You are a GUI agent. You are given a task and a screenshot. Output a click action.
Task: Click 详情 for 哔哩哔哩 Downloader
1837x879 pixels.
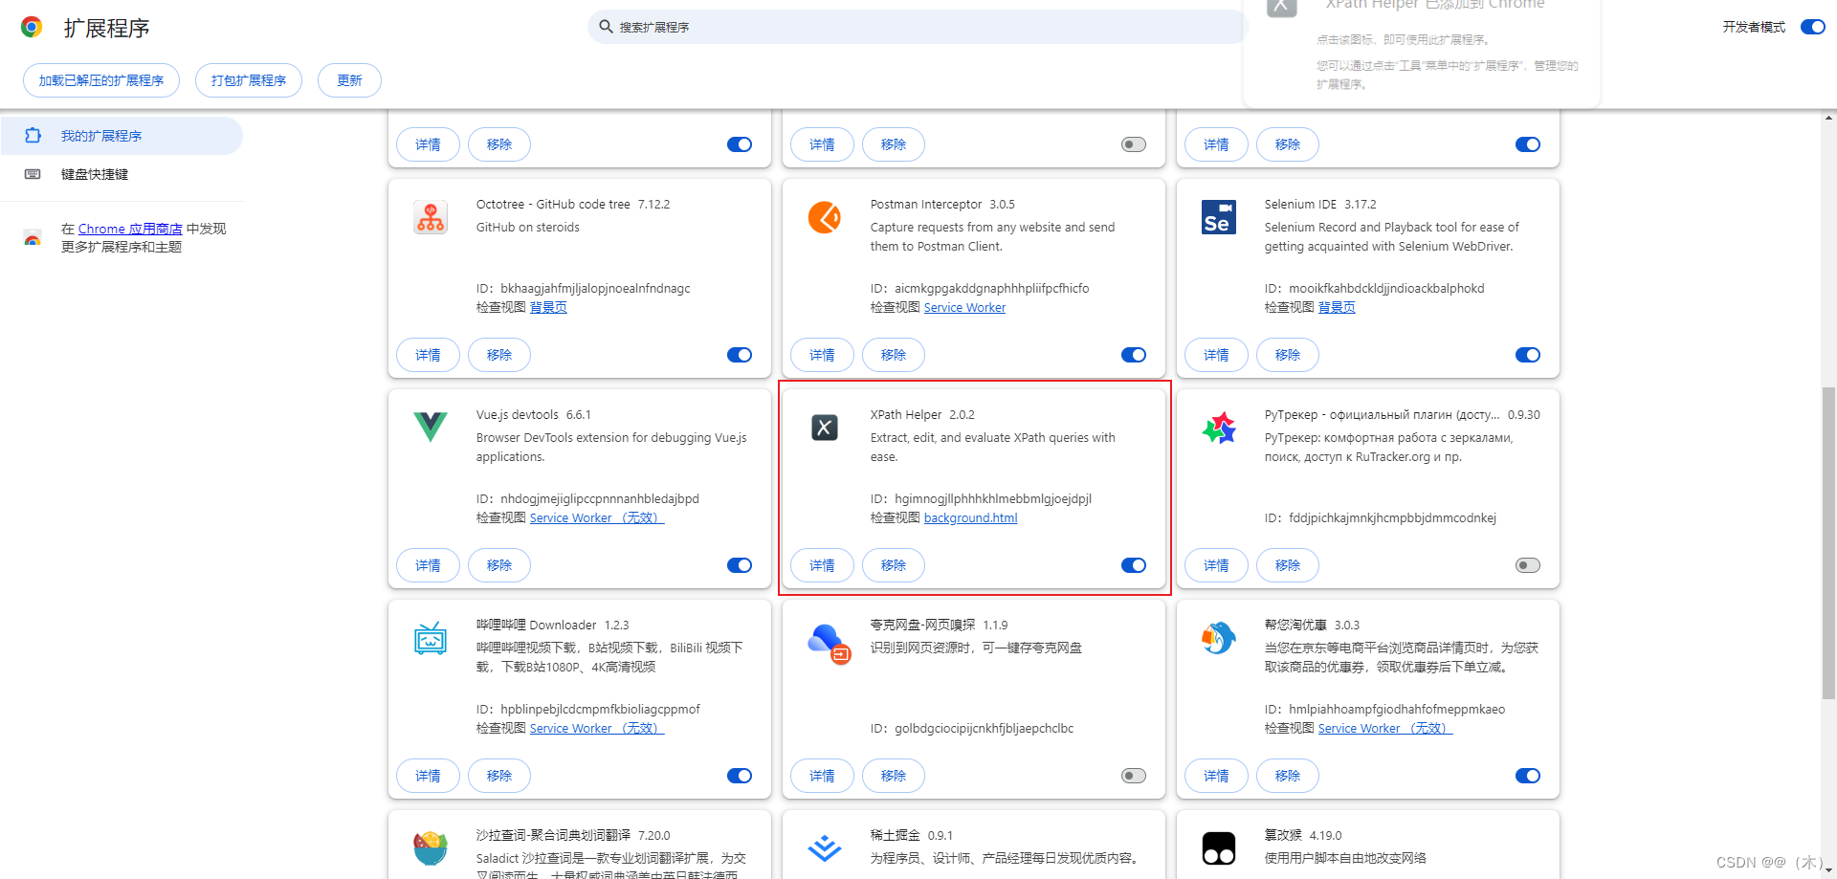tap(428, 776)
